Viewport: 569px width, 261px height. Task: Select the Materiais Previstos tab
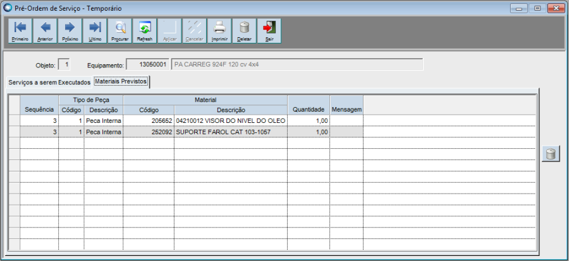121,81
